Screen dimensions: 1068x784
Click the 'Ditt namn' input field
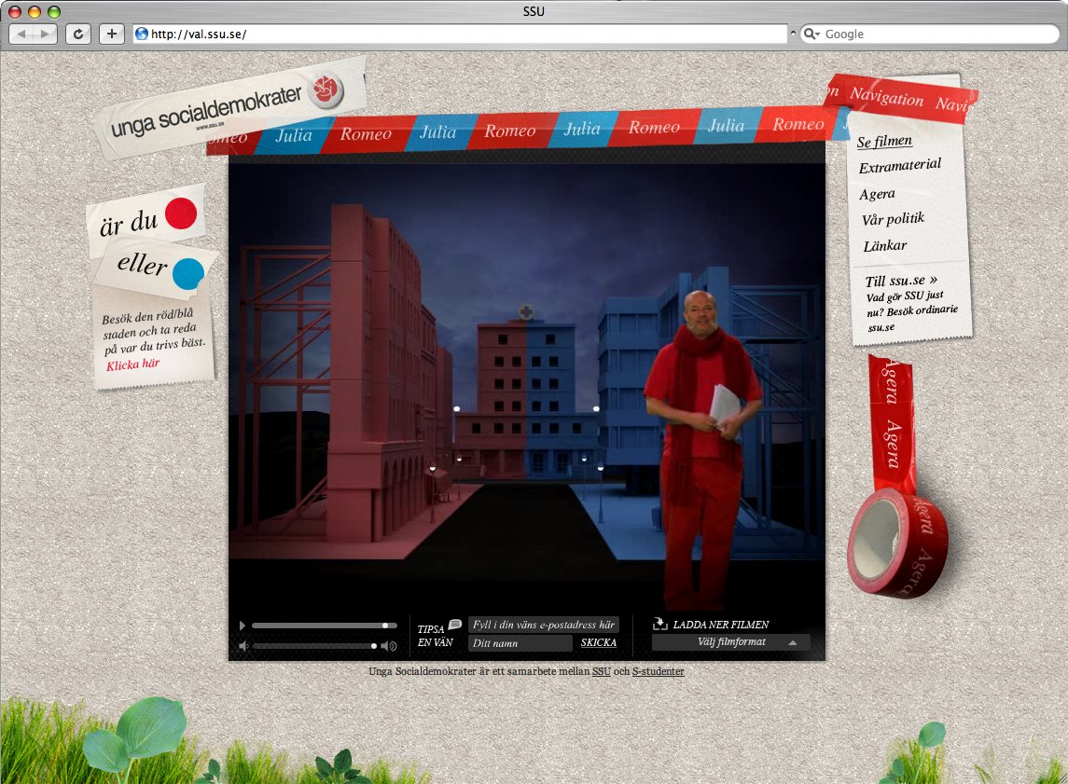point(520,643)
